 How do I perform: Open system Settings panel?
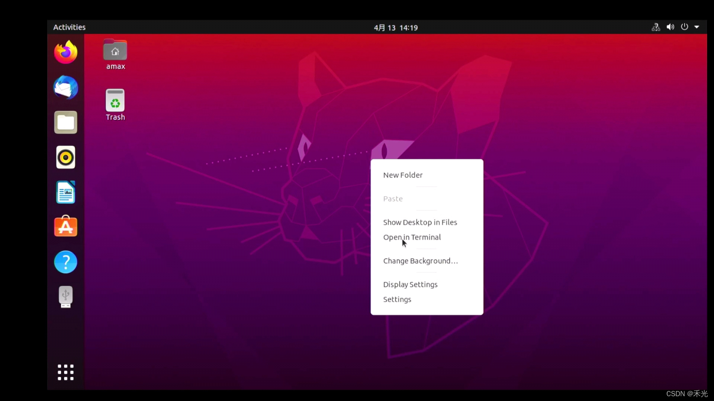coord(397,299)
